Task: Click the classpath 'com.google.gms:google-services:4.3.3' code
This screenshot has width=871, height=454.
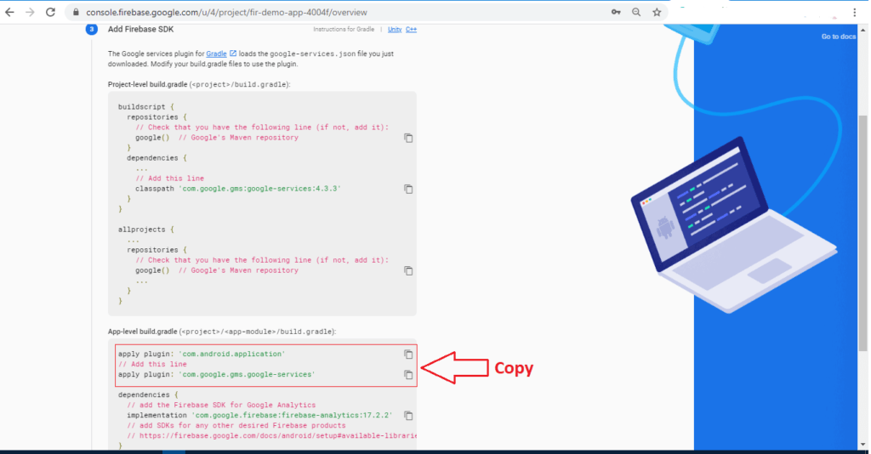Action: click(238, 189)
